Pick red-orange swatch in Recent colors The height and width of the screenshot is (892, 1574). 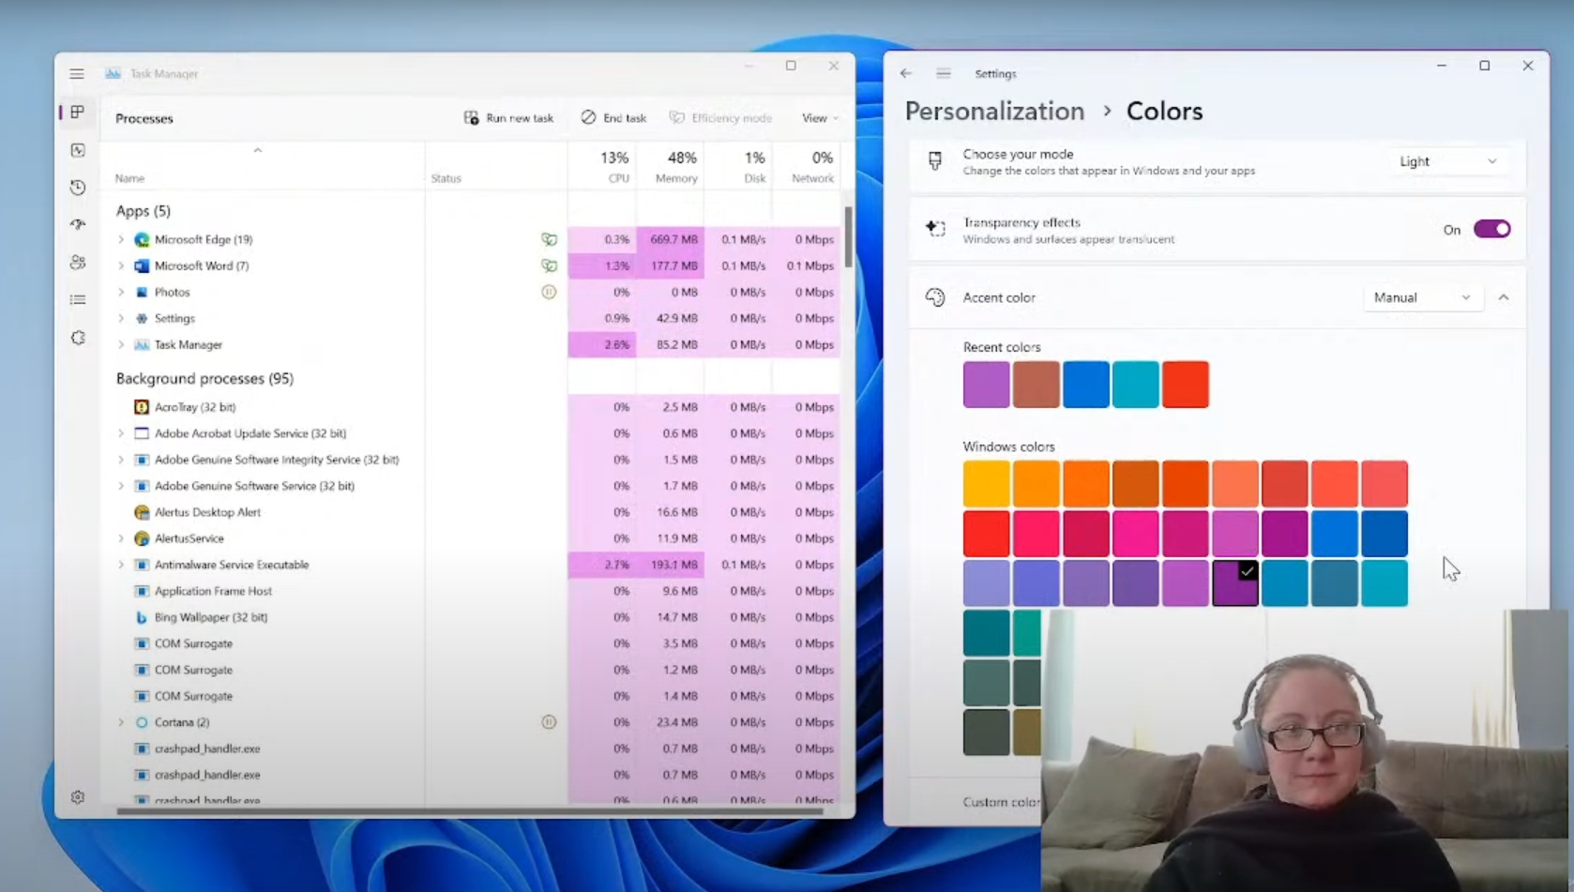point(1186,385)
